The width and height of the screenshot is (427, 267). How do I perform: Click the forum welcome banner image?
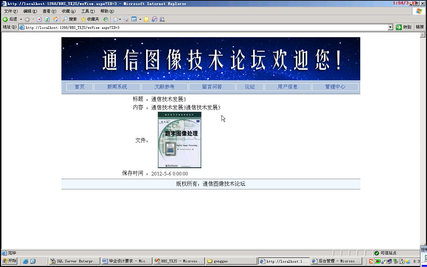[211, 59]
